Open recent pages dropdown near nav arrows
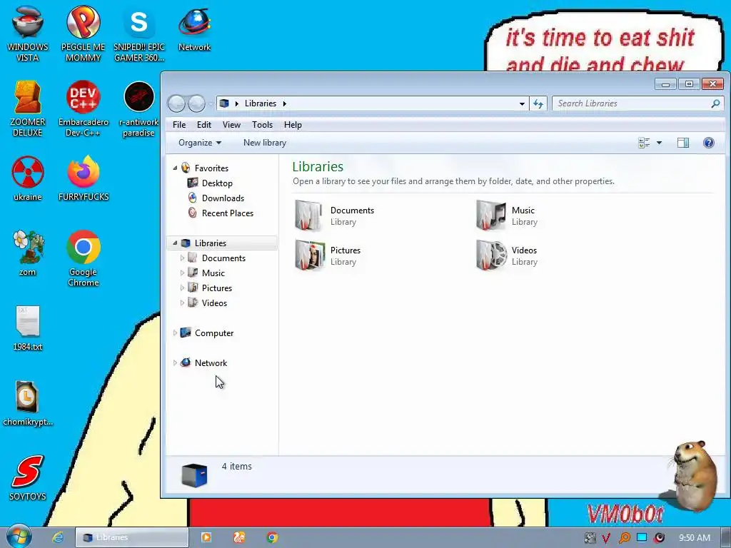 coord(211,103)
